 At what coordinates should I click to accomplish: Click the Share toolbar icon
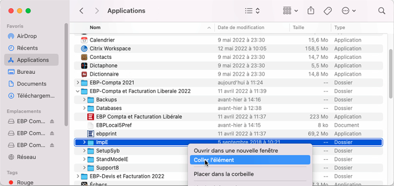[311, 11]
